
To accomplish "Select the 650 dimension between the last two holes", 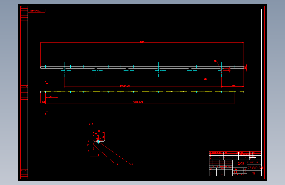I will 205,79.
